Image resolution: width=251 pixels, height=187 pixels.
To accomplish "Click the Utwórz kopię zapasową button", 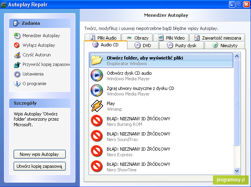I will coord(40,166).
